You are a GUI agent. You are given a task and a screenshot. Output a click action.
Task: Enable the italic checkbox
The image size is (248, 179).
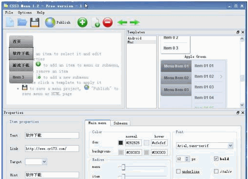[216, 171]
